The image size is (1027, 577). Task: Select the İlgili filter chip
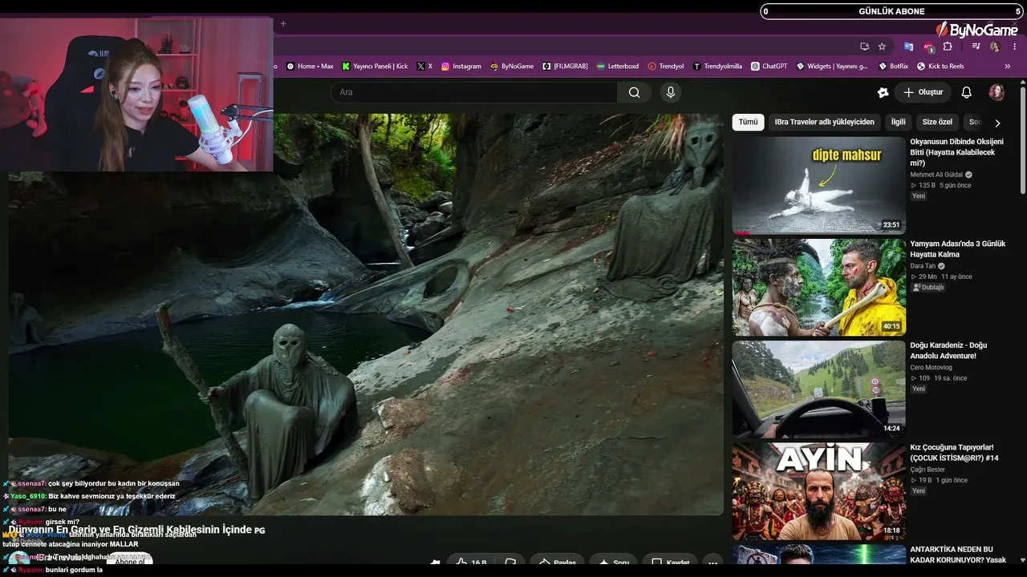(898, 122)
